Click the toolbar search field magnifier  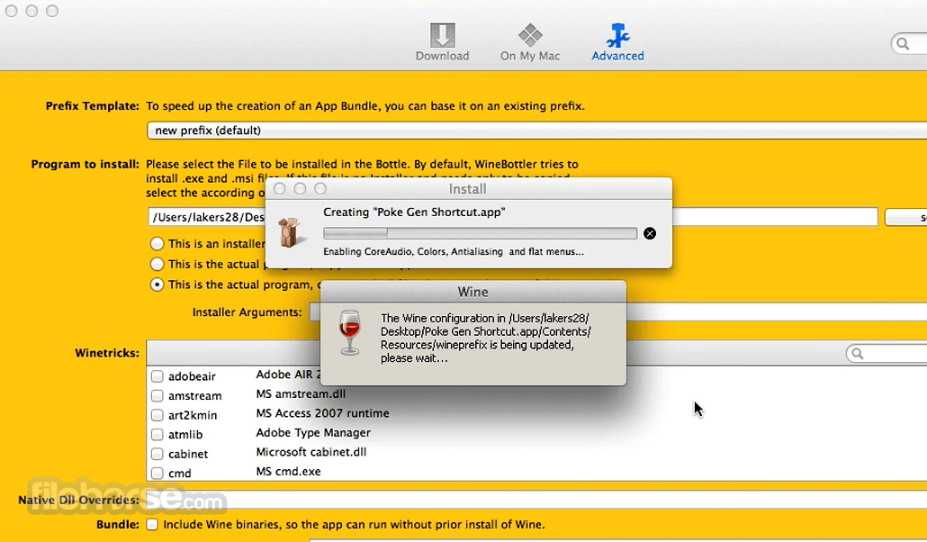point(903,44)
